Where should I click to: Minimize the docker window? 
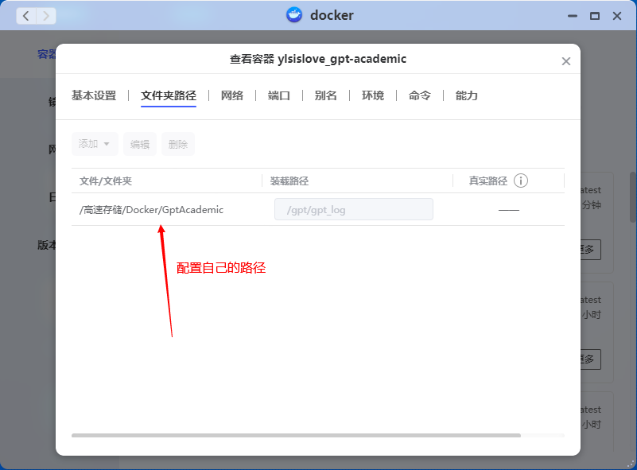(x=572, y=16)
